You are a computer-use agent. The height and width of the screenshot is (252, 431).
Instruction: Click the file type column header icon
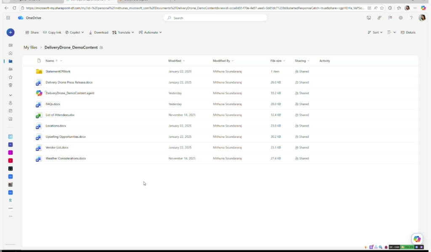click(x=39, y=61)
